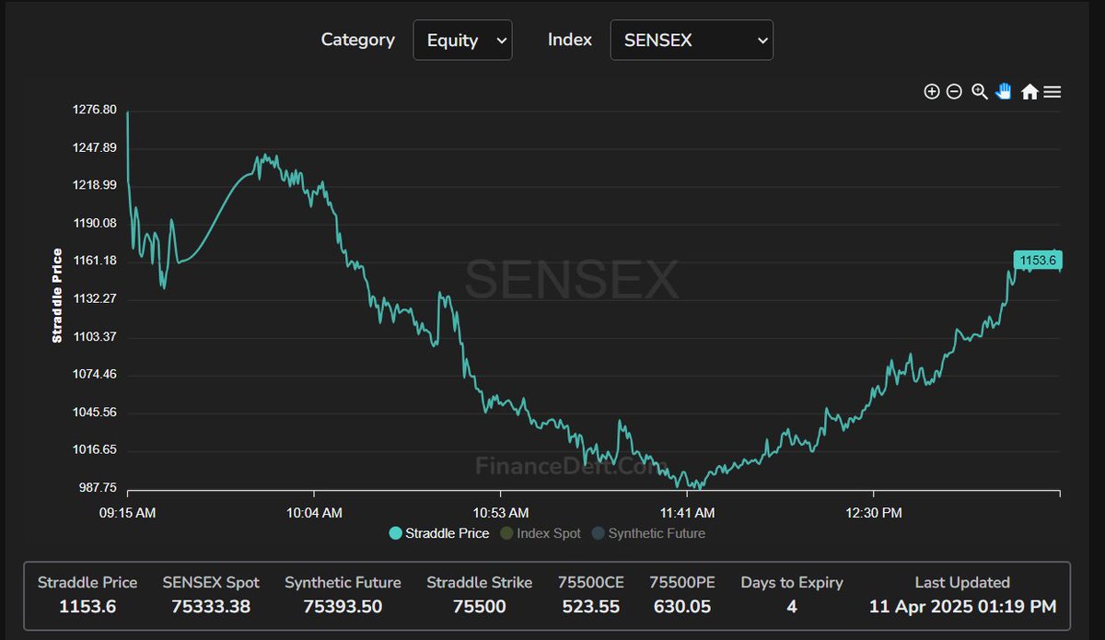
Task: Toggle Index Spot series in legend
Action: (541, 533)
